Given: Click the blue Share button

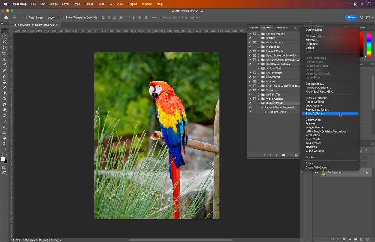Looking at the screenshot, I should [x=351, y=18].
